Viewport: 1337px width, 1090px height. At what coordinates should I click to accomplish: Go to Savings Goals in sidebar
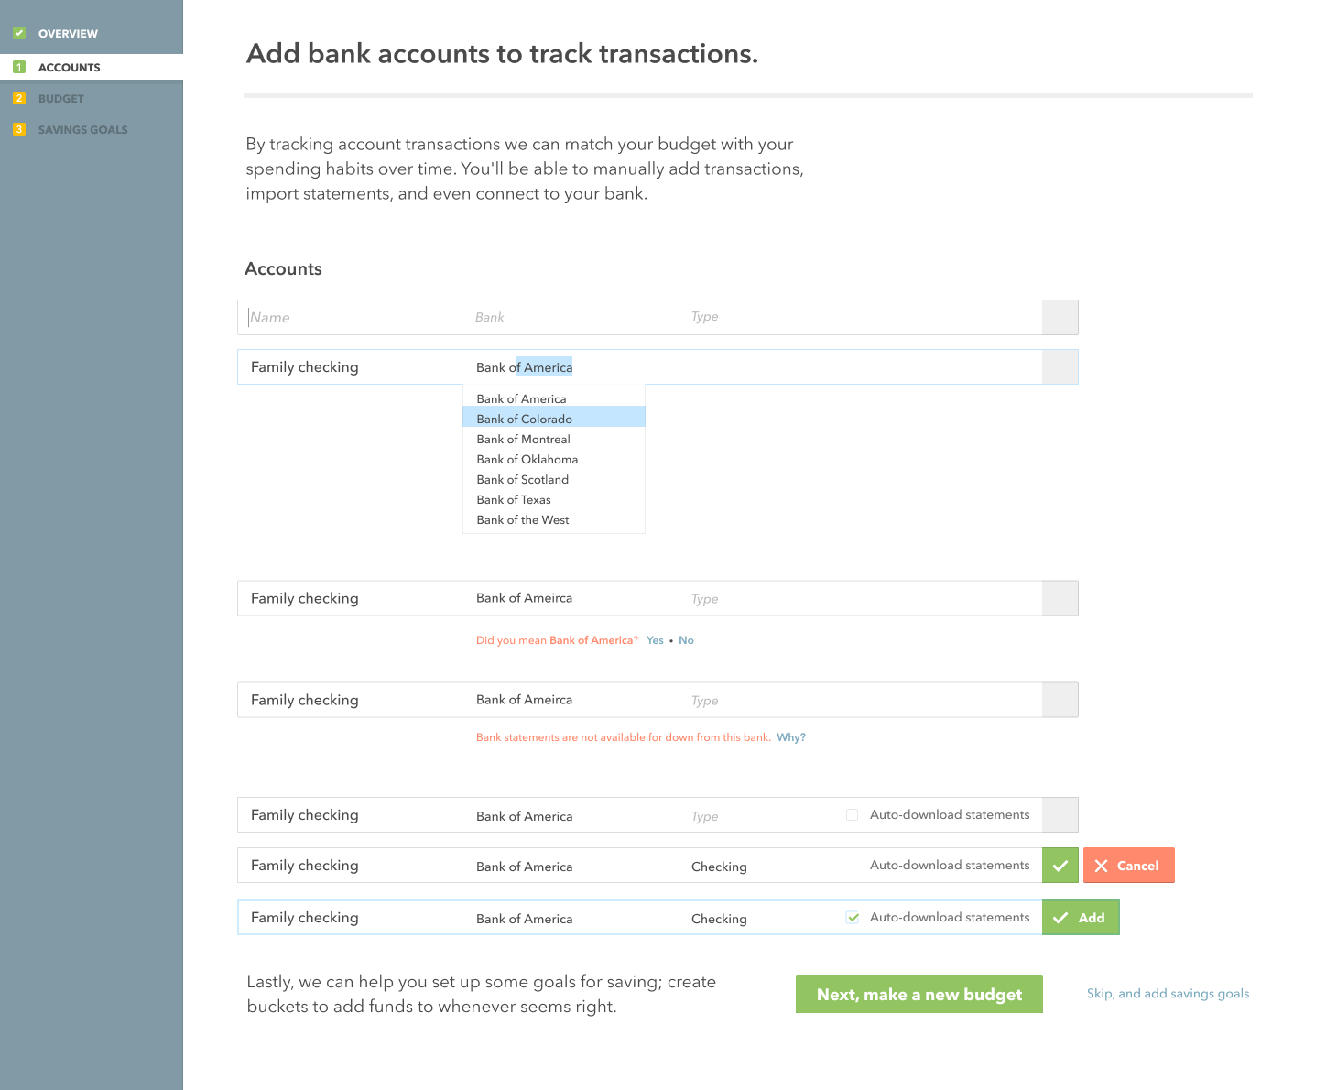[82, 129]
